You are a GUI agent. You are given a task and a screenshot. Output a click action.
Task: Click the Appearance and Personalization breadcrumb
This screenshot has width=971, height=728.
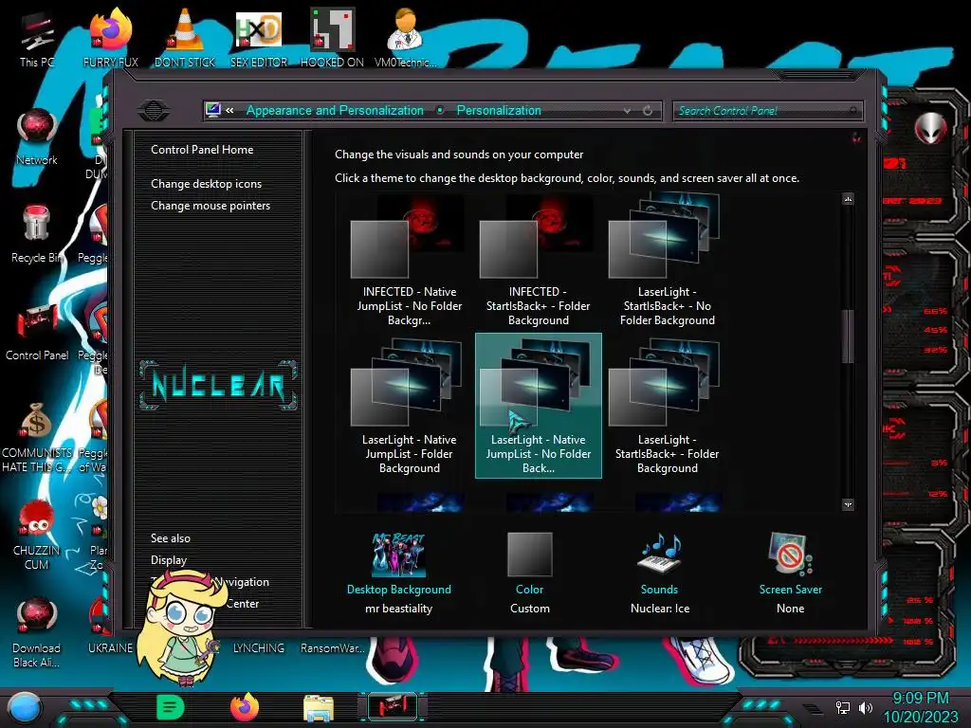click(x=335, y=110)
